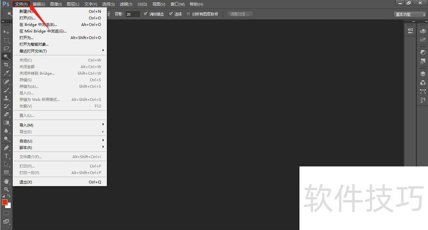Reset default foreground and background colors
This screenshot has height=230, width=428.
pyautogui.click(x=3, y=196)
